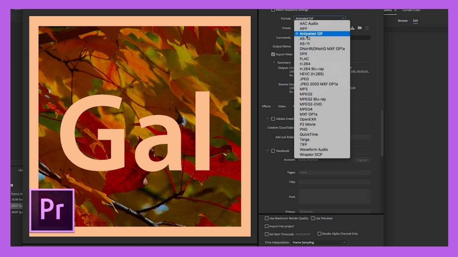
Task: Expand the Facebook publish section
Action: [x=268, y=151]
